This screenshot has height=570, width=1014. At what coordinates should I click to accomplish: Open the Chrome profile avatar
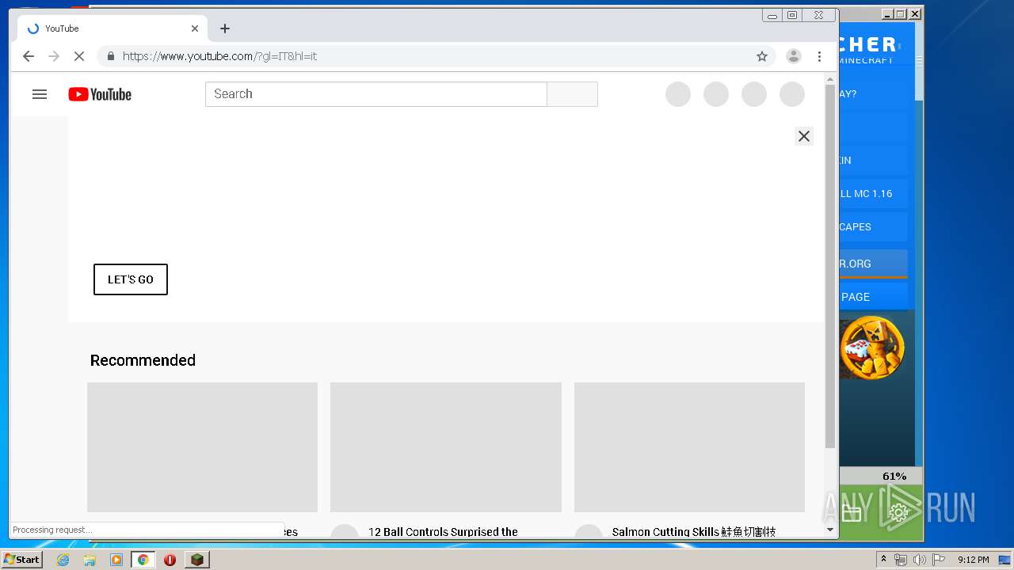tap(793, 56)
